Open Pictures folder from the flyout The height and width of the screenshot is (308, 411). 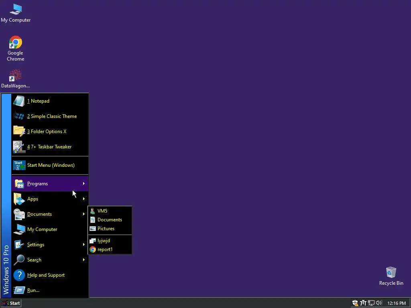[x=110, y=229]
